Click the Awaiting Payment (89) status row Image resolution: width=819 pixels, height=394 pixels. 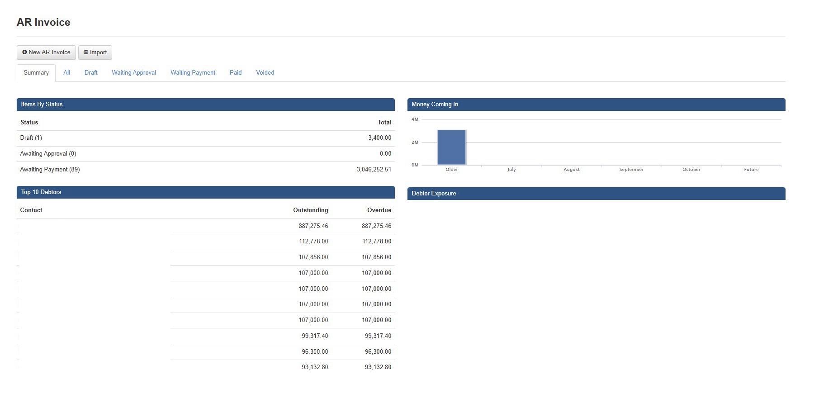click(50, 170)
